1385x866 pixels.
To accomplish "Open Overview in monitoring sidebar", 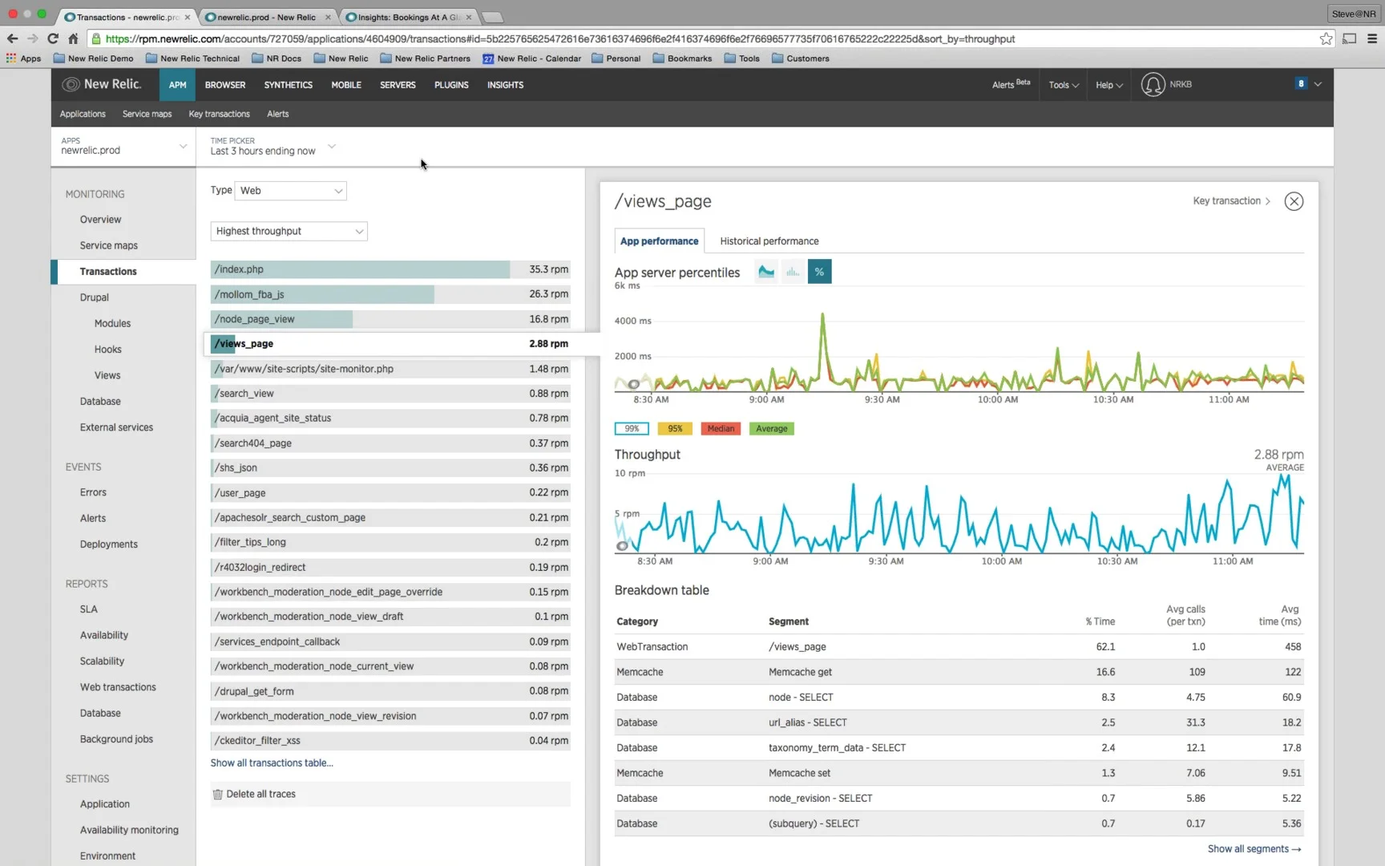I will point(100,220).
